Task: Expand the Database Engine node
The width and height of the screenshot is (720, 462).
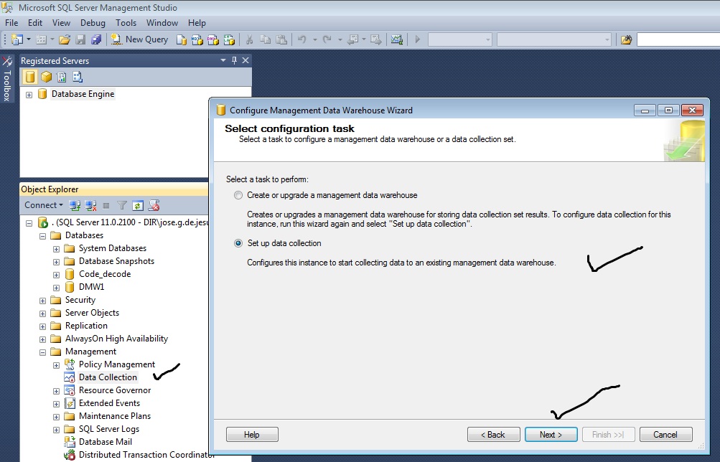Action: click(x=29, y=95)
